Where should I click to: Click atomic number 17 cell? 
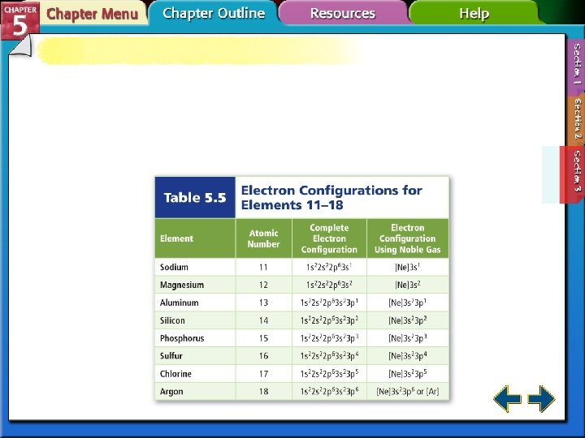[263, 374]
